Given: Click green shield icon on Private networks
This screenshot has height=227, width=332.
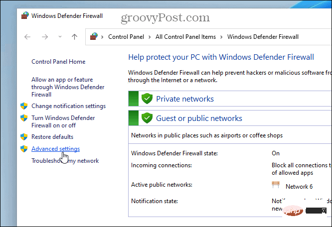Looking at the screenshot, I should tap(147, 99).
